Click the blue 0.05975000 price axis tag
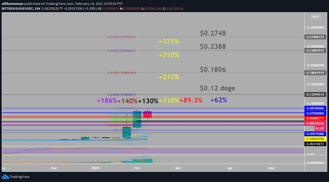Screen dimensions: 329x182 (315, 134)
